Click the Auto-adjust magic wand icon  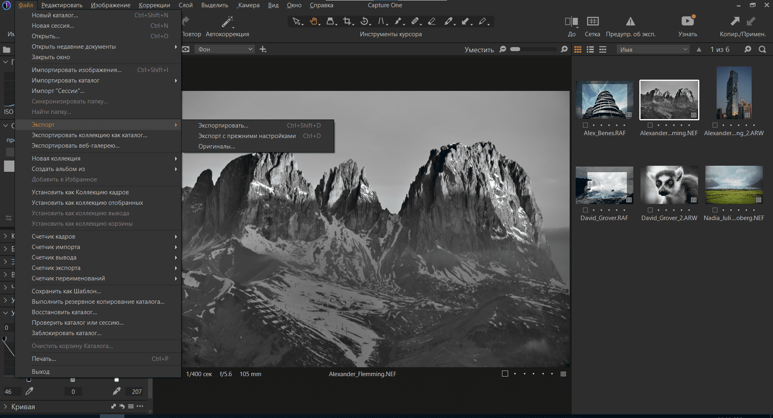click(x=227, y=22)
